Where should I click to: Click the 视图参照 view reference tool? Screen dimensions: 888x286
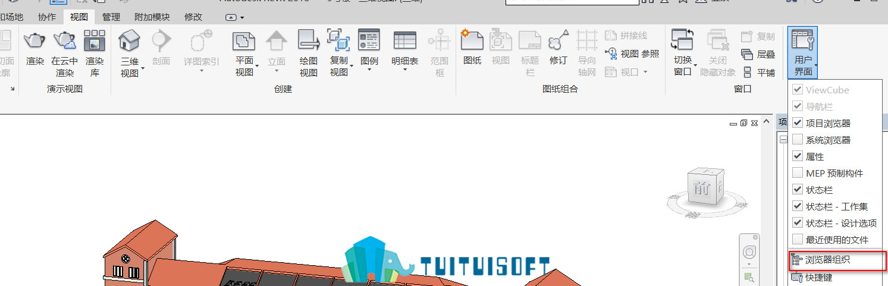point(632,54)
